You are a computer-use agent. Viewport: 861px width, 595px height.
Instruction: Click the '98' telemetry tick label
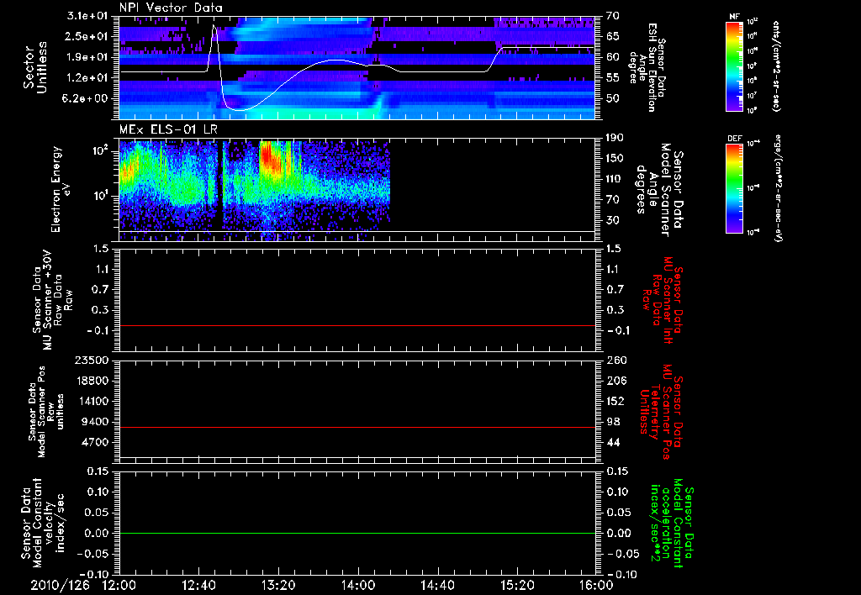click(x=613, y=422)
